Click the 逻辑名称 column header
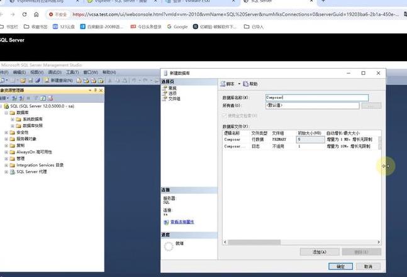Viewport: 407px width, 277px height. point(236,133)
